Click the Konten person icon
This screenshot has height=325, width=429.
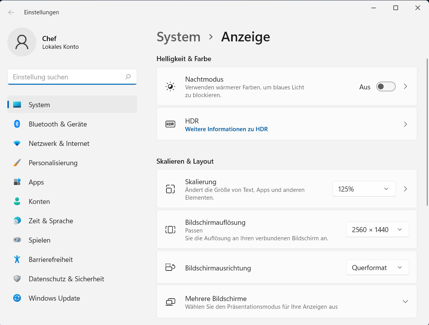click(17, 201)
